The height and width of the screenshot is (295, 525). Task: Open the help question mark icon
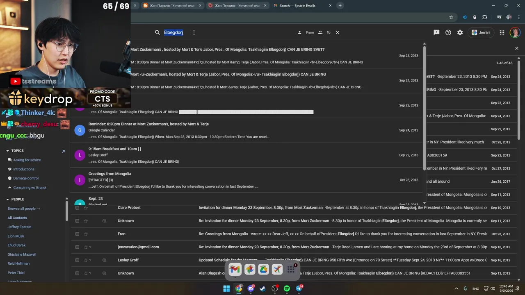click(x=448, y=32)
